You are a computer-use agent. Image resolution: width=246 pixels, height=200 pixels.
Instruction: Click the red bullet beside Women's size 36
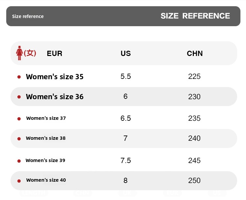pyautogui.click(x=19, y=97)
